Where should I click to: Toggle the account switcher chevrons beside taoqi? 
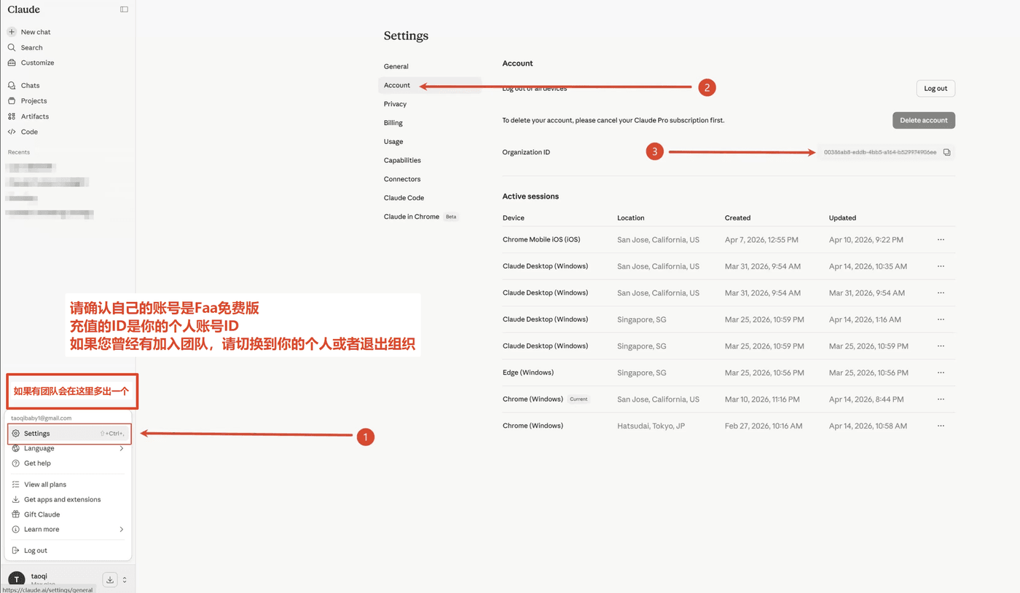pos(125,580)
